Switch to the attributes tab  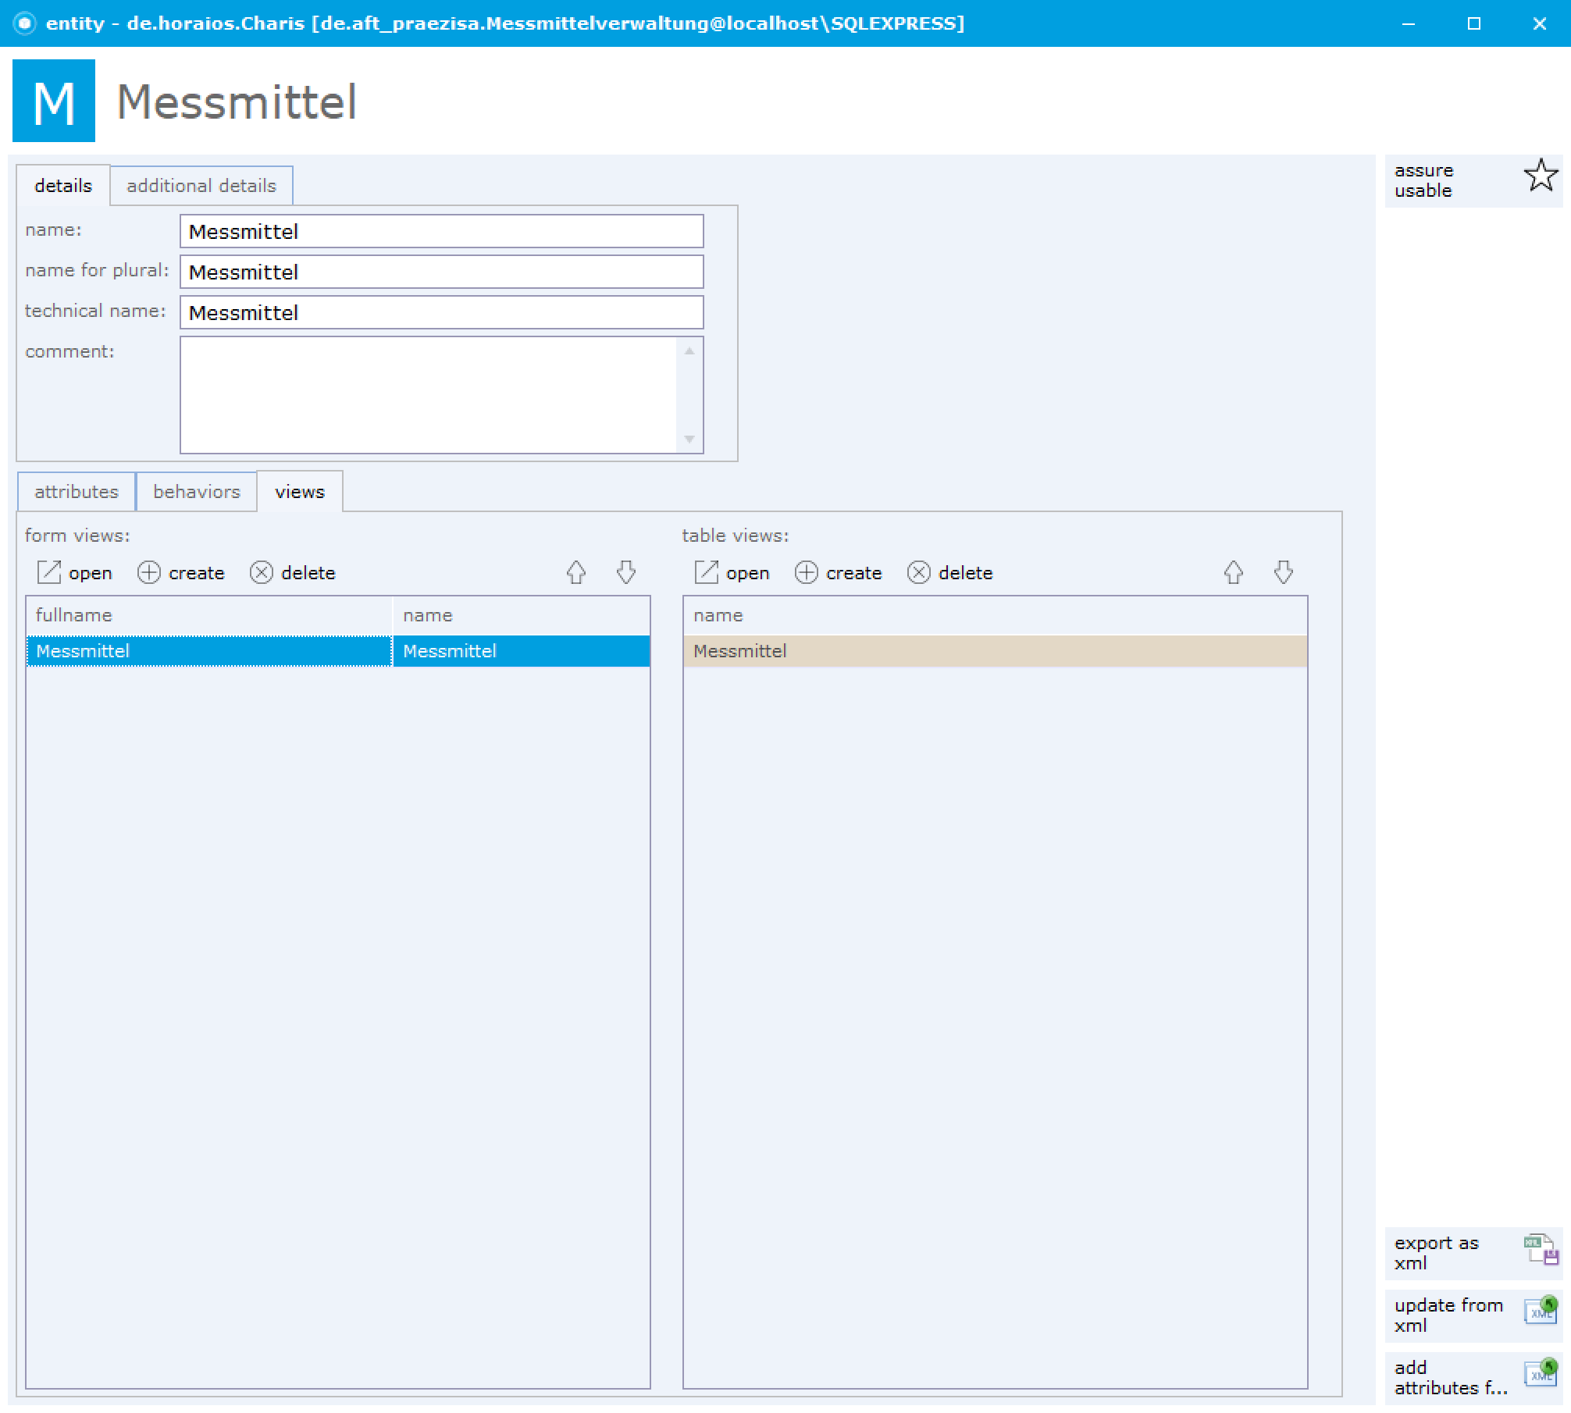point(77,492)
